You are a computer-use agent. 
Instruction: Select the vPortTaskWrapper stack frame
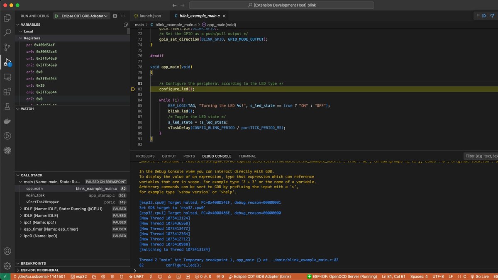tap(73, 202)
